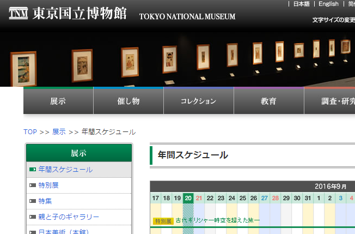Select 特集 in the sidebar
Image resolution: width=355 pixels, height=234 pixels.
click(x=45, y=201)
